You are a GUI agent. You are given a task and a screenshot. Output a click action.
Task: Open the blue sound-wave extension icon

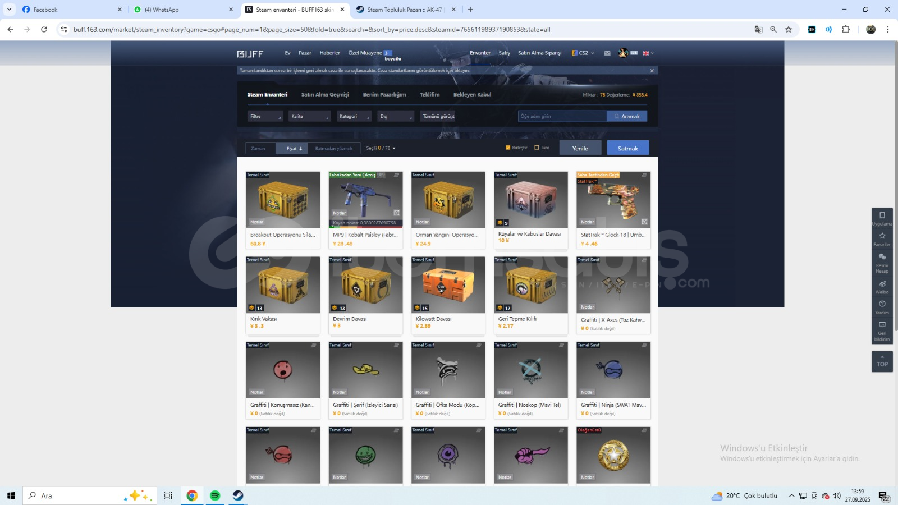tap(828, 29)
